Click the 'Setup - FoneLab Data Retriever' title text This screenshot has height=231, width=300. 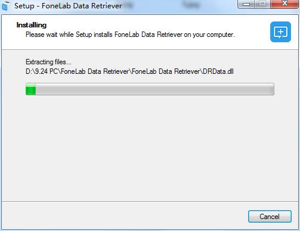pyautogui.click(x=68, y=6)
